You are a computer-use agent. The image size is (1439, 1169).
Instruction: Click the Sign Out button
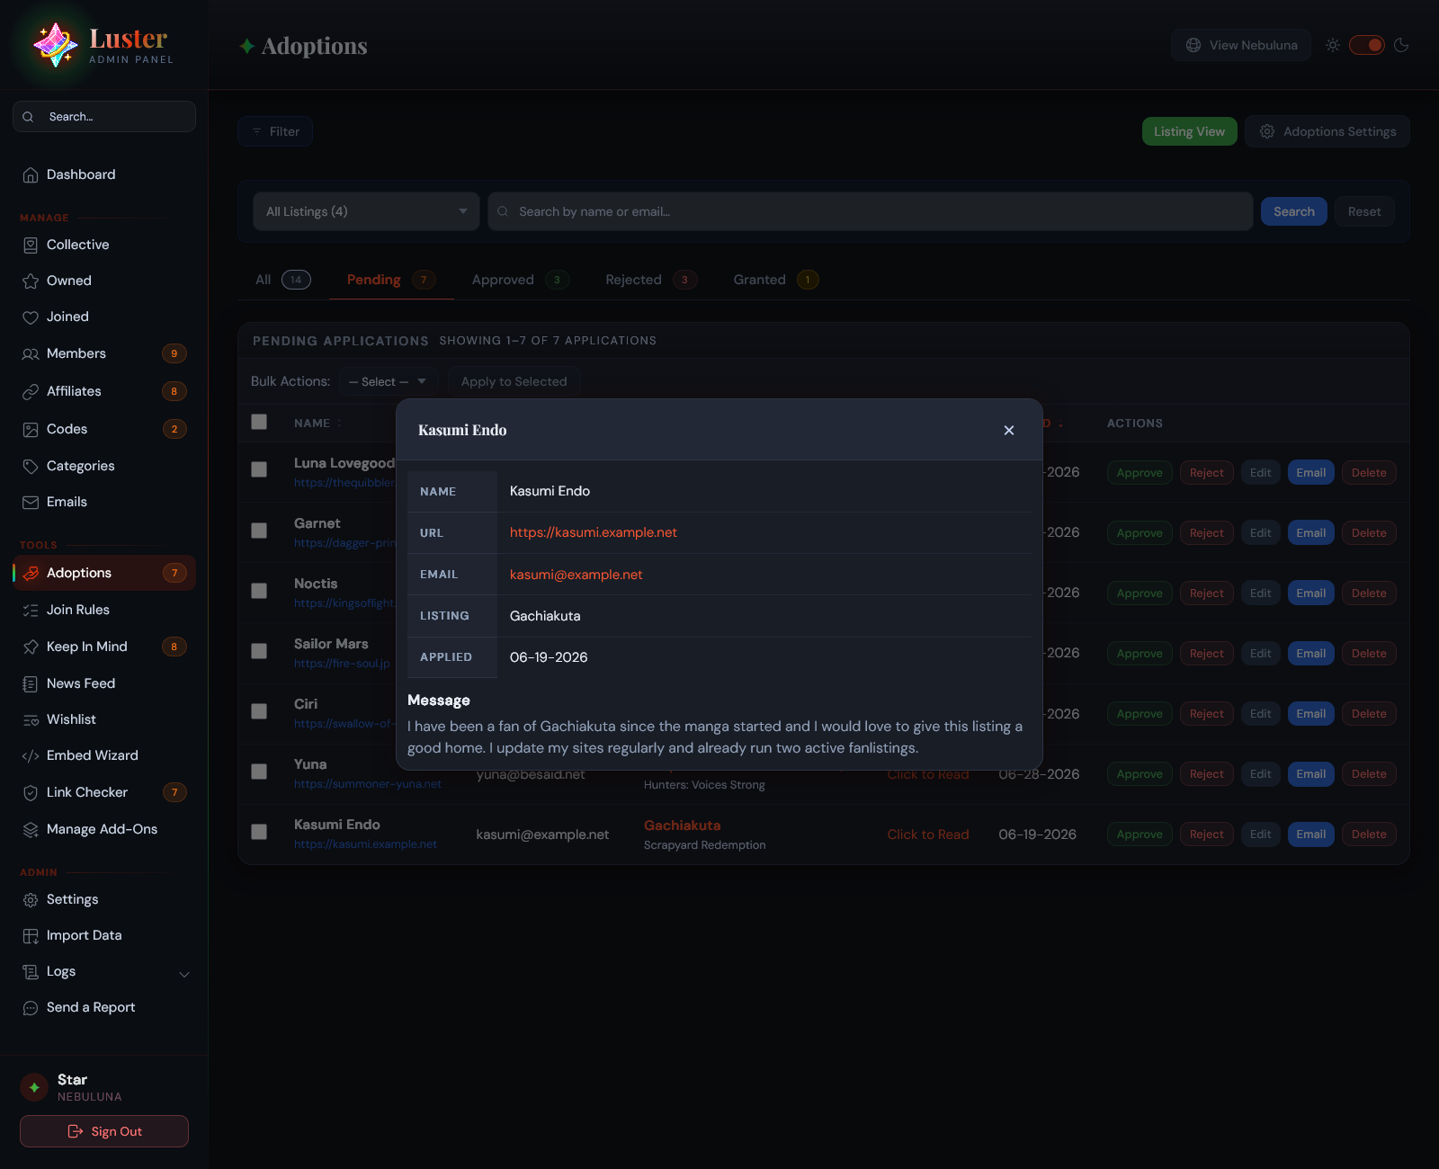pyautogui.click(x=104, y=1131)
